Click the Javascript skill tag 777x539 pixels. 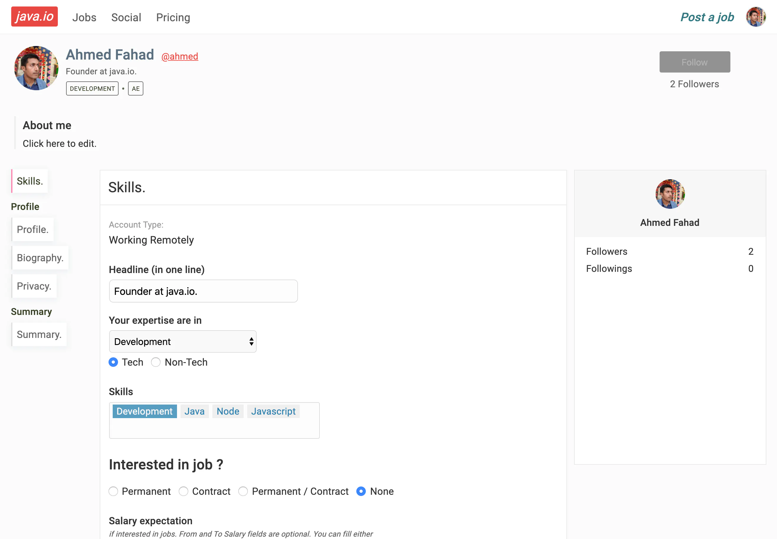[x=273, y=411]
